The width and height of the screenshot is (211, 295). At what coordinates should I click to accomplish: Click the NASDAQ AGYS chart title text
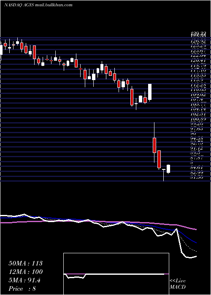pos(38,5)
